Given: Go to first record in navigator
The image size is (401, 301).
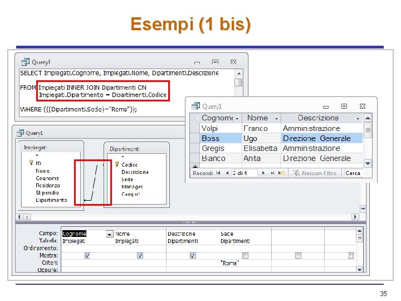Looking at the screenshot, I should (218, 173).
